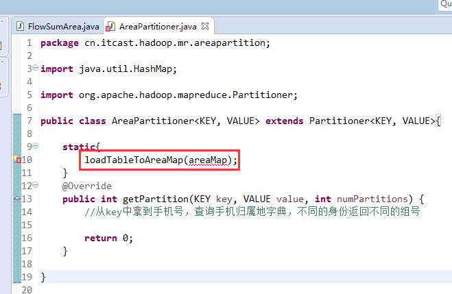Click org.apache.hadoop.mapreduce.Partitioner import text
The height and width of the screenshot is (294, 452).
[186, 95]
